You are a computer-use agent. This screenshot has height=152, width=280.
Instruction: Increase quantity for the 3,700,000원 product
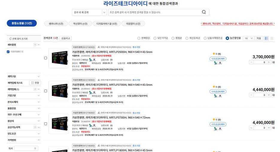pyautogui.click(x=269, y=62)
